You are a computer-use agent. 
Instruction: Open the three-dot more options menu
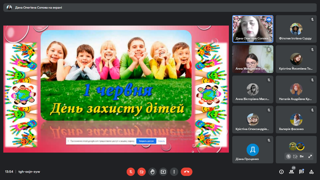pyautogui.click(x=174, y=172)
